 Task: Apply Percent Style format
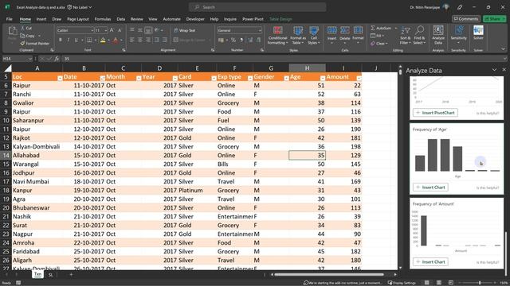point(233,41)
